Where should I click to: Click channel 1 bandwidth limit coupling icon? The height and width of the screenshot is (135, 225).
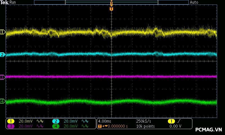pyautogui.click(x=39, y=121)
